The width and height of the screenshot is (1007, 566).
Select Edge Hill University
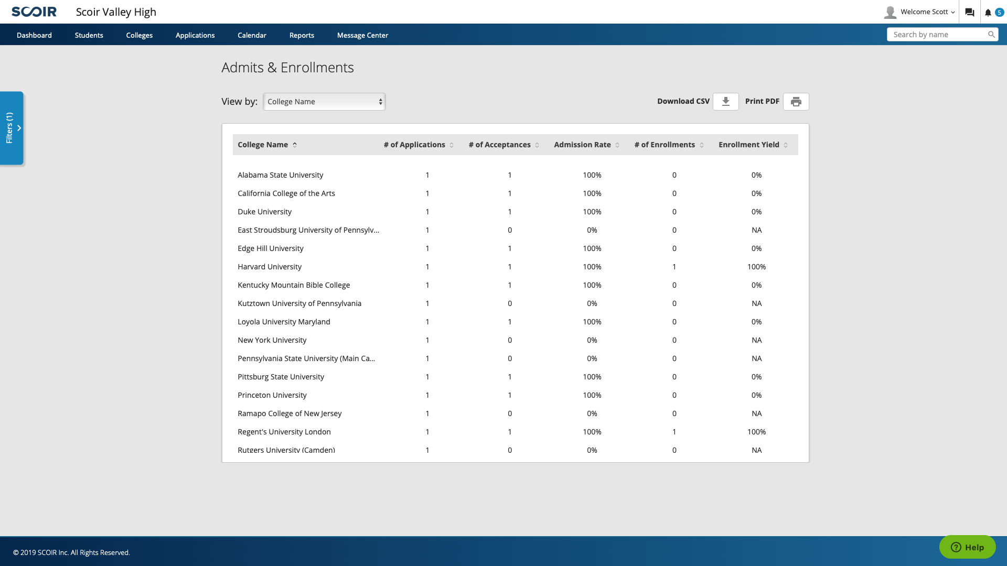click(271, 248)
